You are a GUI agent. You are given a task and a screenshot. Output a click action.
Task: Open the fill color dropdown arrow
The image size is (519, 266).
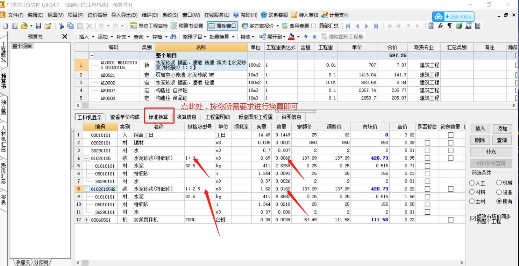pos(298,37)
